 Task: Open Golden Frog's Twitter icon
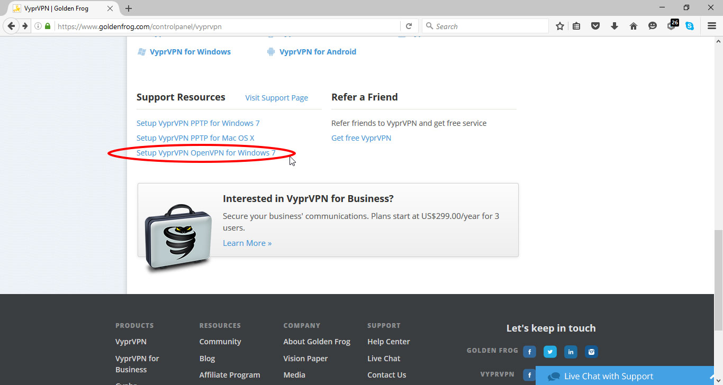(x=550, y=351)
